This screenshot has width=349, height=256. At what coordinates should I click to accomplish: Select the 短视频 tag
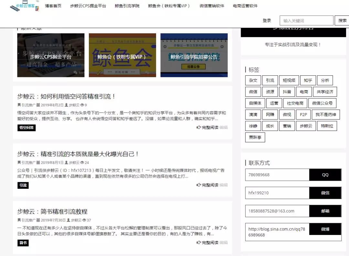[289, 80]
